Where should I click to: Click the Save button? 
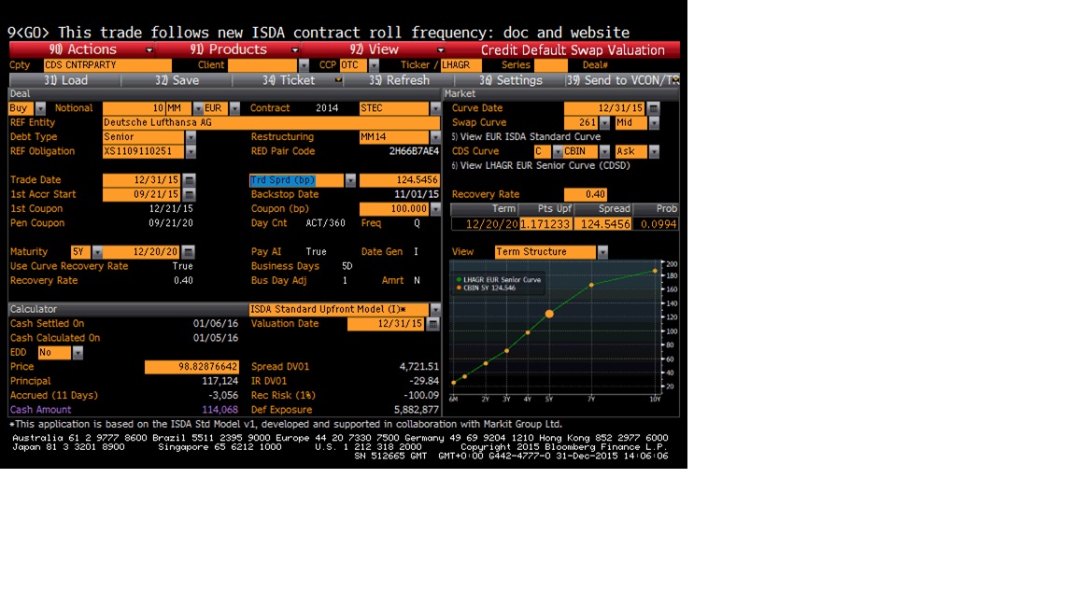pyautogui.click(x=177, y=80)
